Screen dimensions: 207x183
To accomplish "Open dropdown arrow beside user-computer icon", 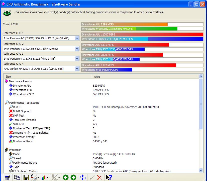I will (38, 177).
